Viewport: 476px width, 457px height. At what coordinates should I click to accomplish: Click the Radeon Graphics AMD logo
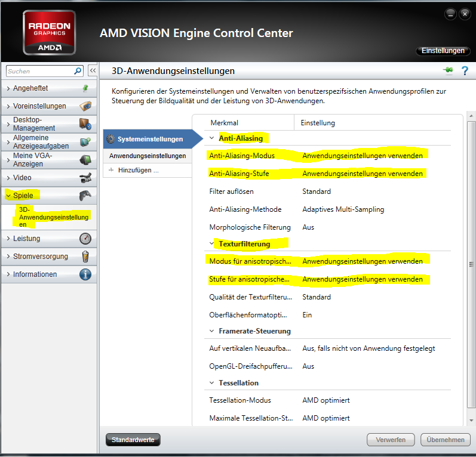49,33
